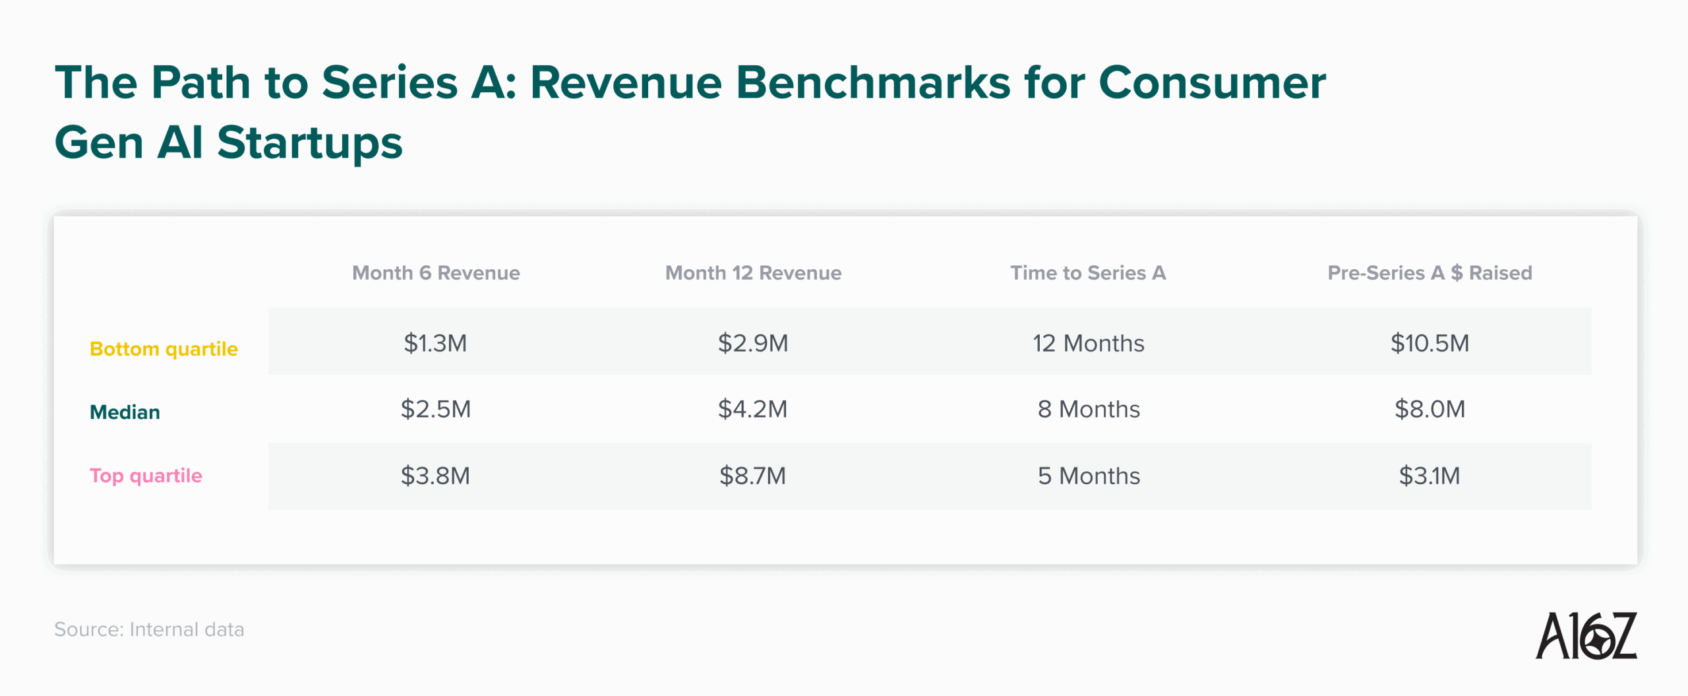Click the Time to Series A header

coord(1087,272)
